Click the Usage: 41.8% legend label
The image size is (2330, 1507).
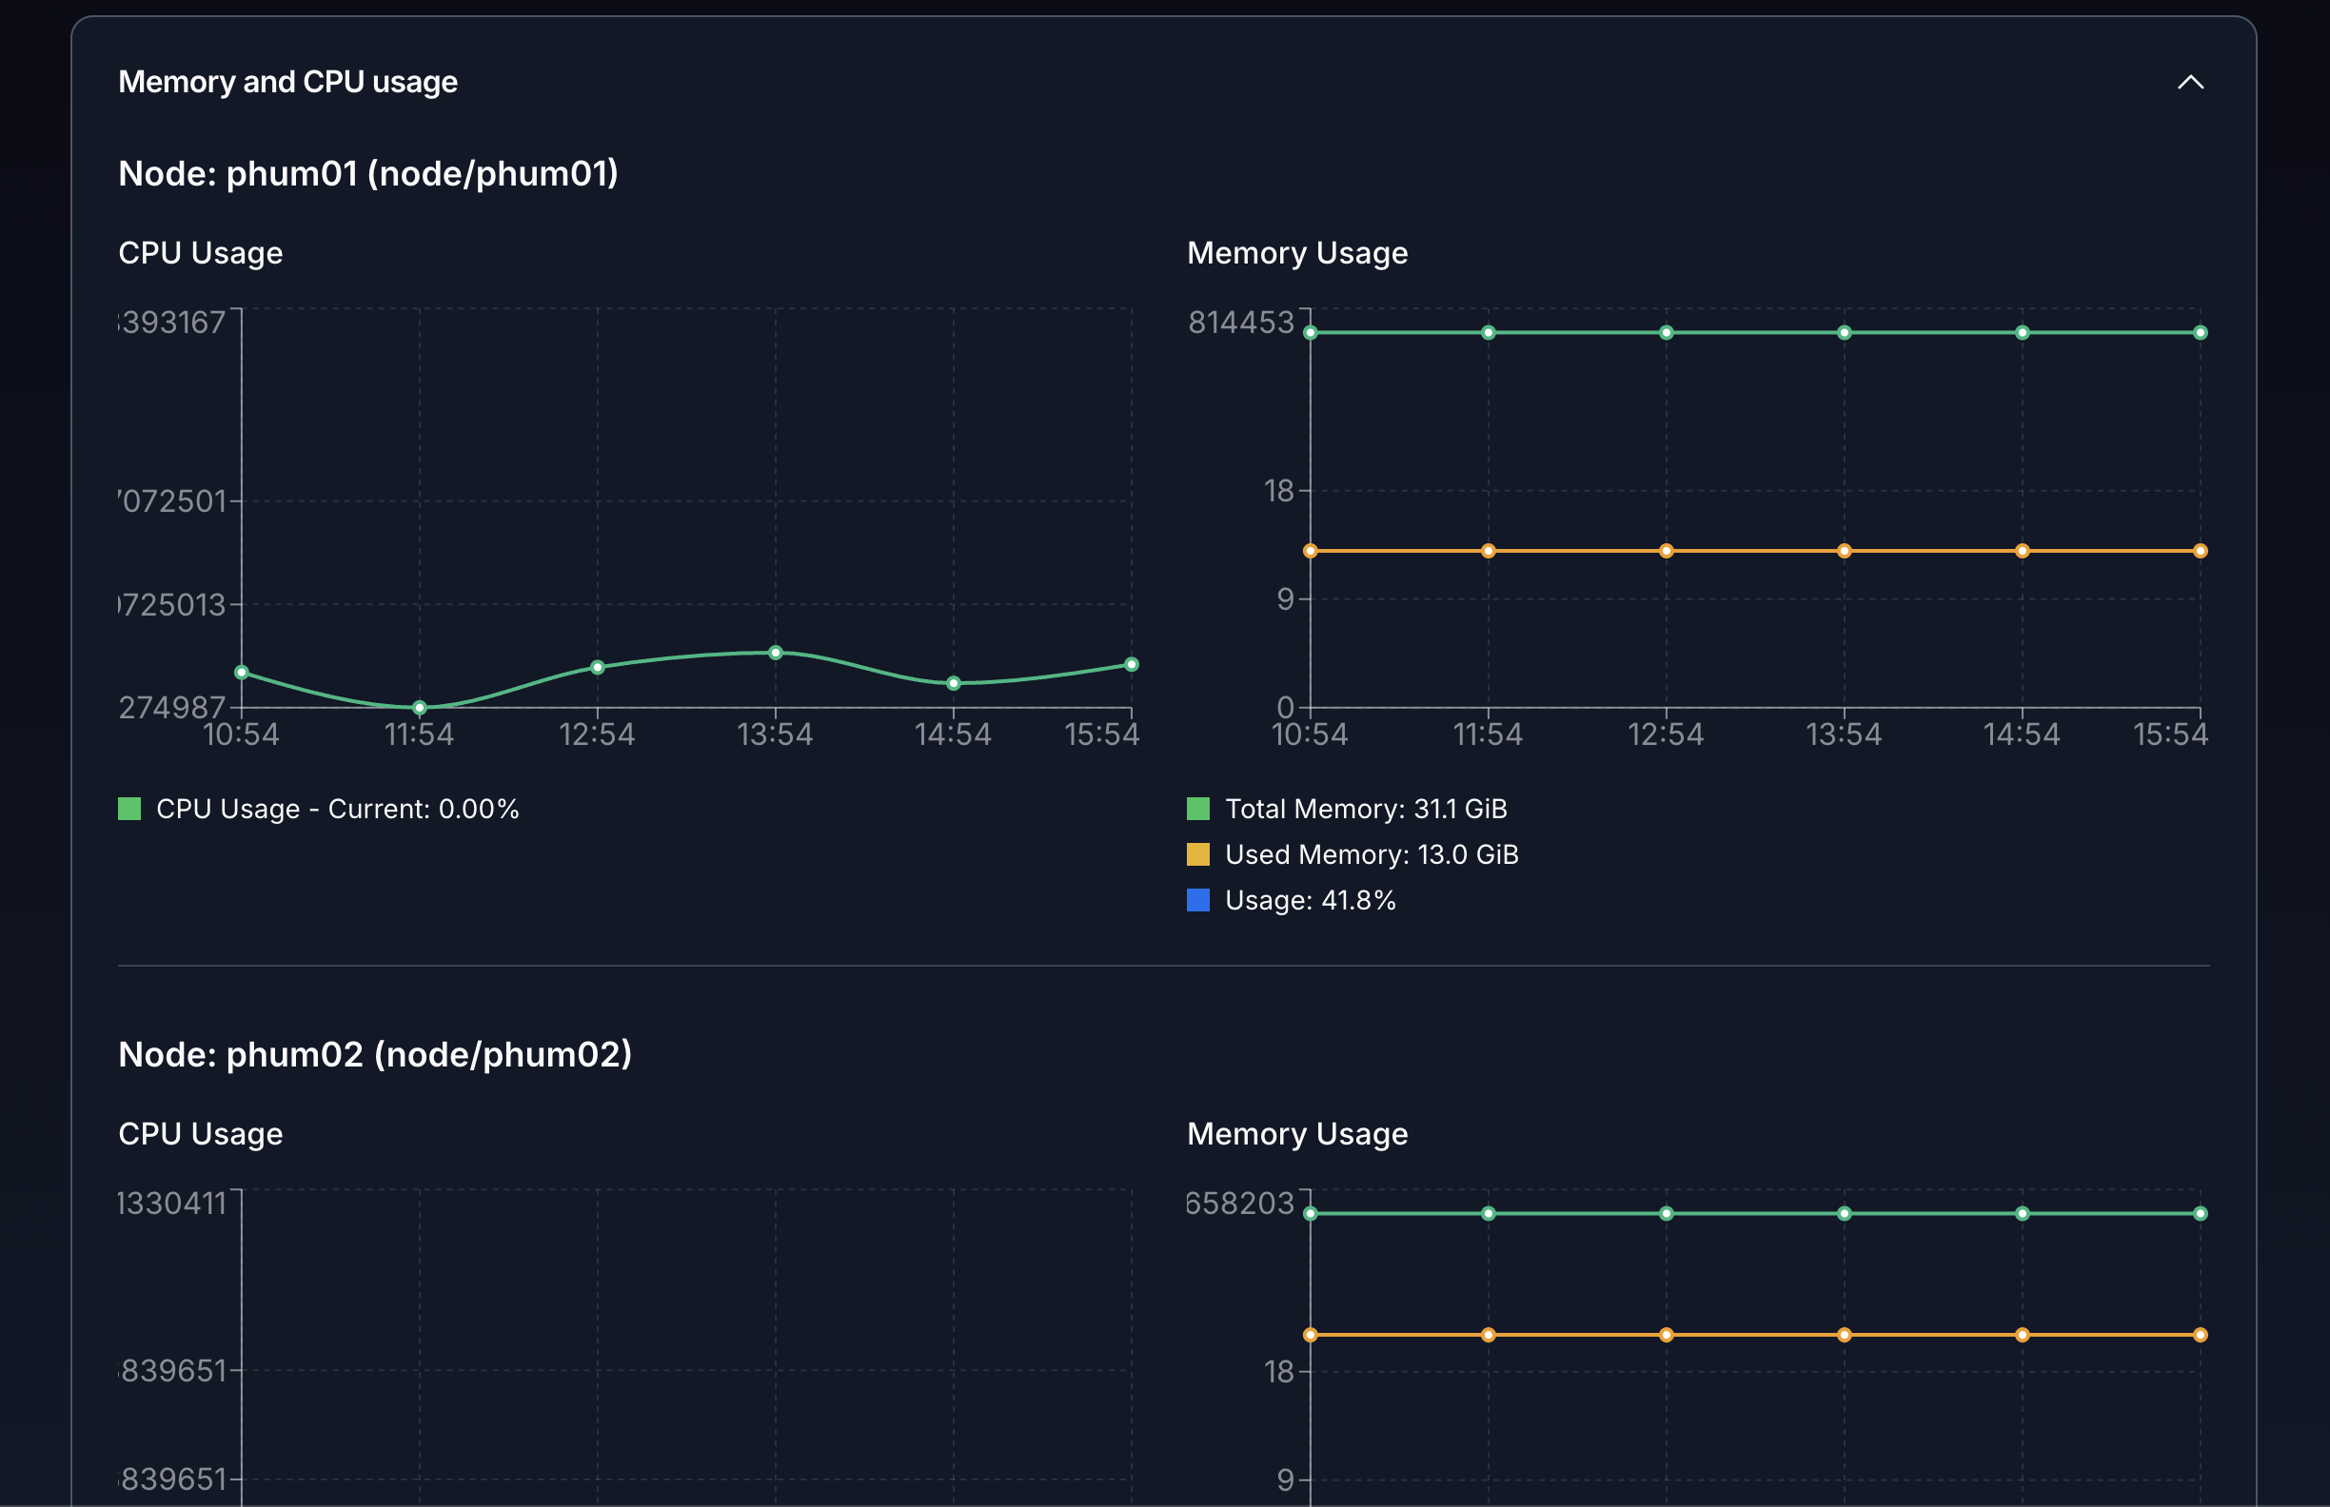(1310, 900)
